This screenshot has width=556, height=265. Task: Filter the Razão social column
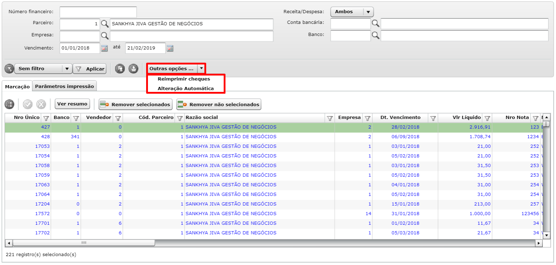(330, 118)
